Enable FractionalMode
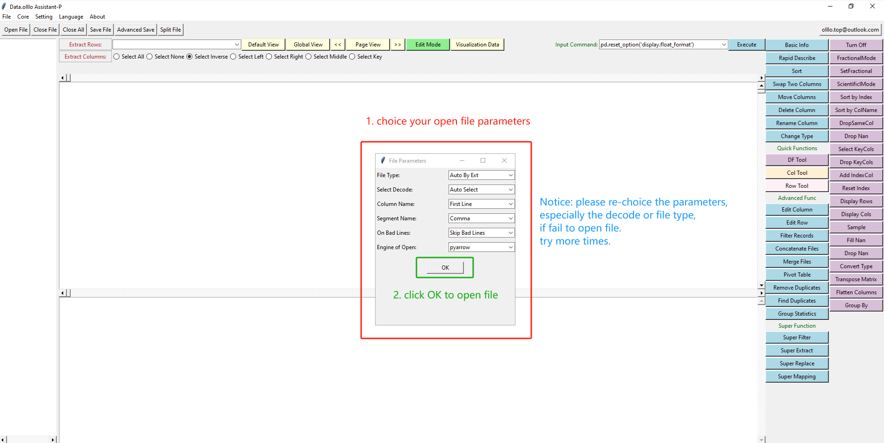 click(856, 58)
